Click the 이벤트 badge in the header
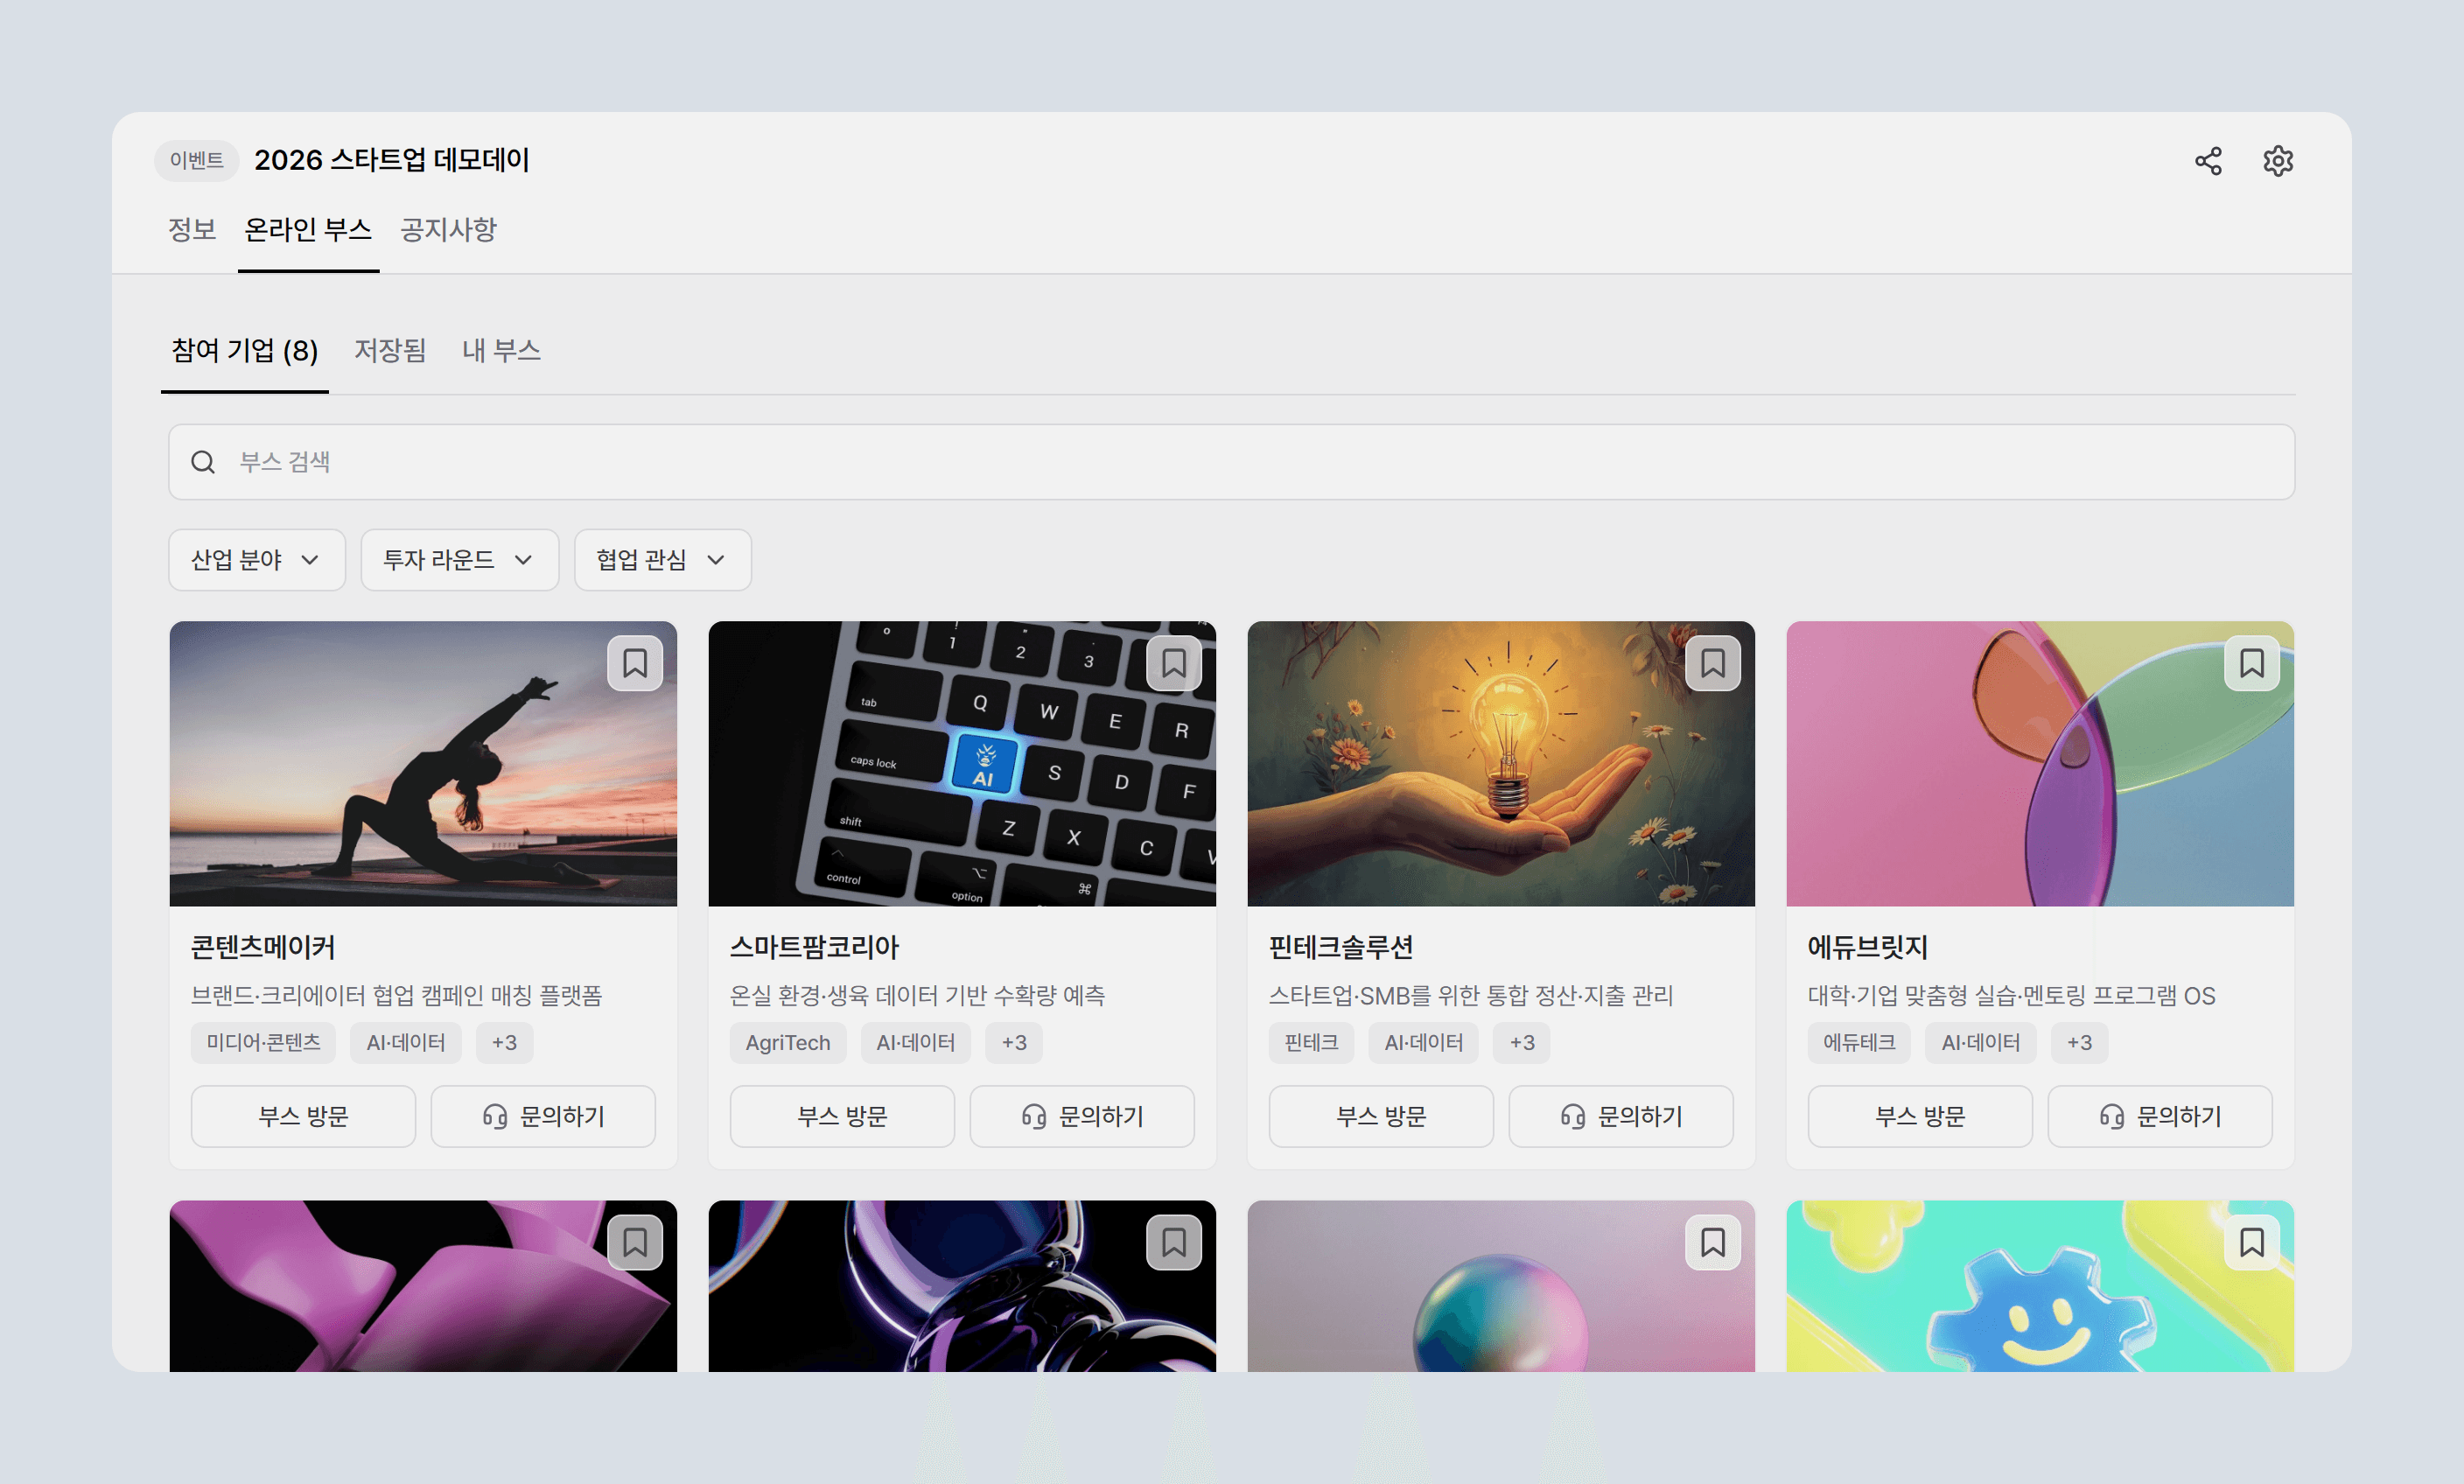Viewport: 2464px width, 1484px height. click(x=197, y=161)
